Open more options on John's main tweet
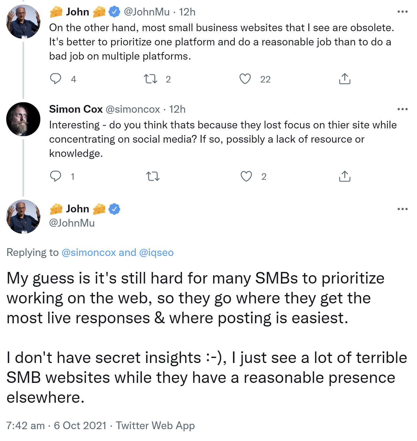 click(x=402, y=209)
